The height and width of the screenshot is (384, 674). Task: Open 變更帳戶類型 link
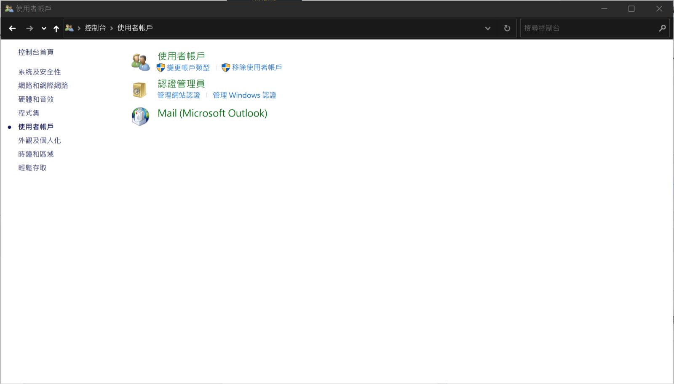(188, 67)
